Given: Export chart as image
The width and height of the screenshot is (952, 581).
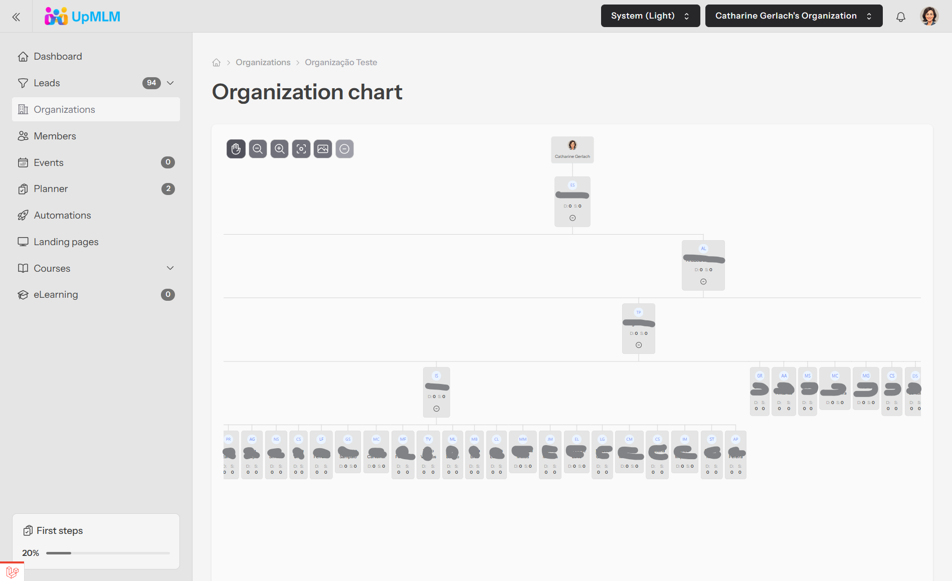Looking at the screenshot, I should [x=323, y=149].
